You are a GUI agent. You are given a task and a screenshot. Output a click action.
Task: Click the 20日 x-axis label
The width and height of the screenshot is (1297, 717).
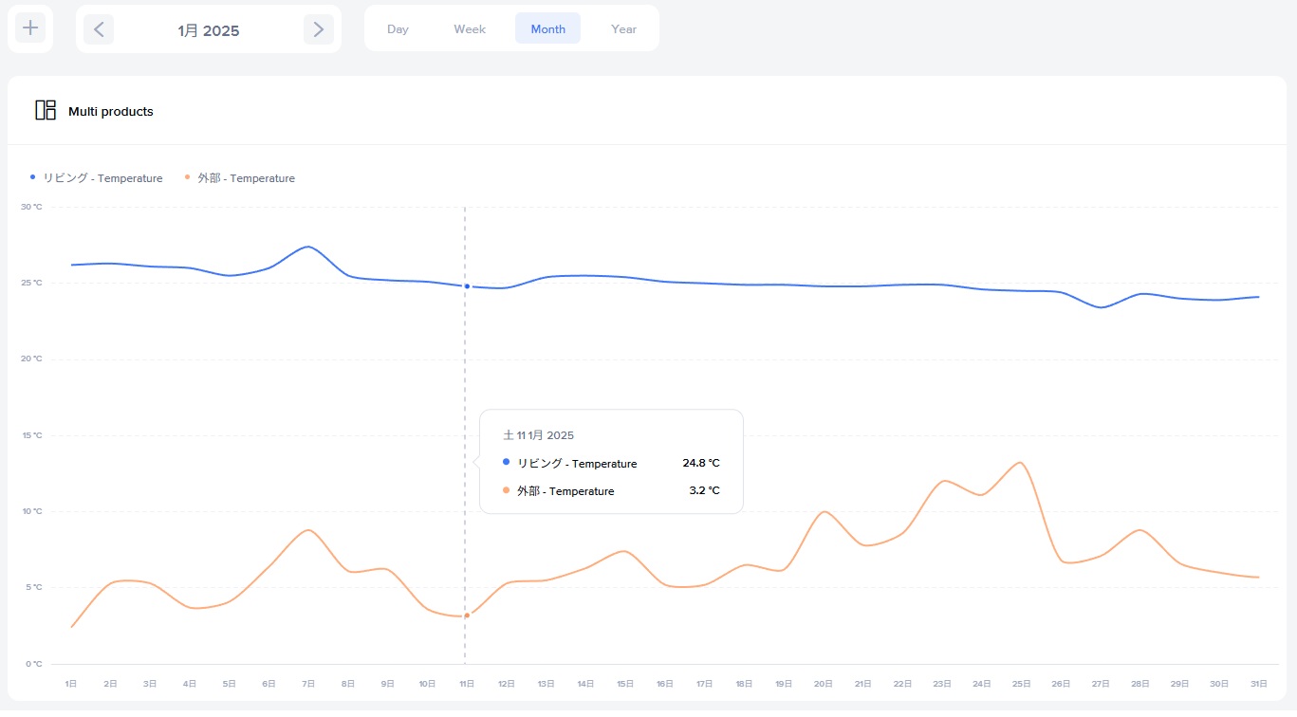(x=823, y=684)
